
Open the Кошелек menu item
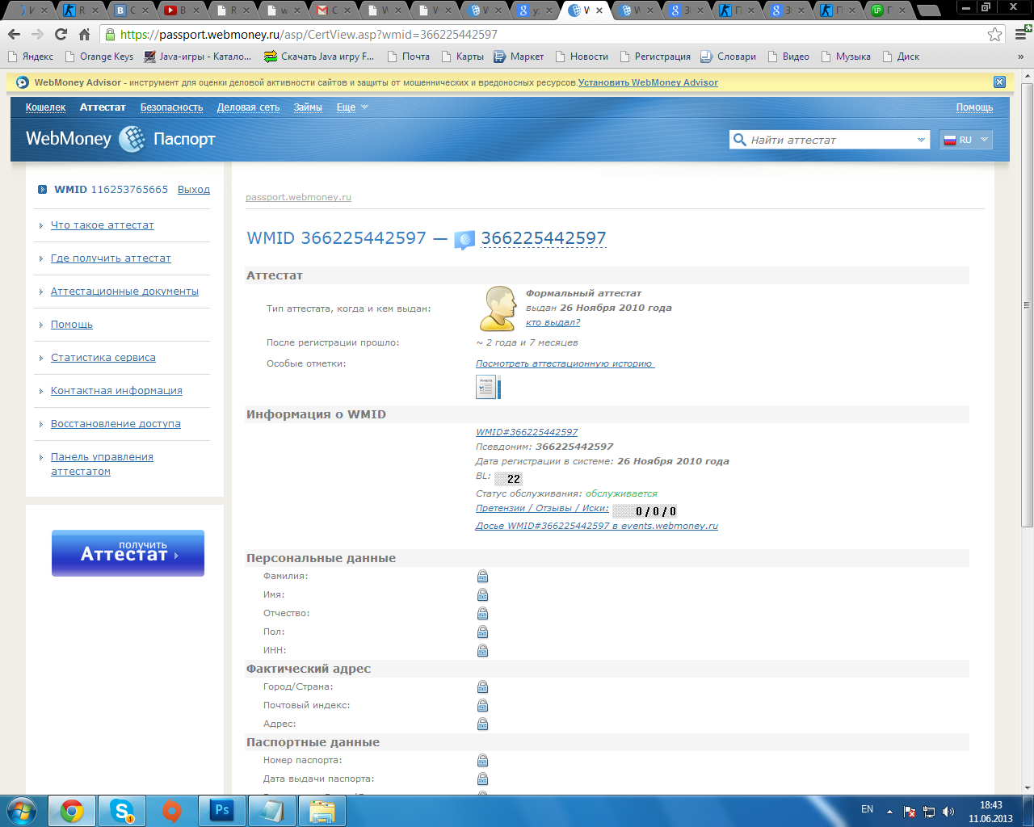pyautogui.click(x=45, y=107)
